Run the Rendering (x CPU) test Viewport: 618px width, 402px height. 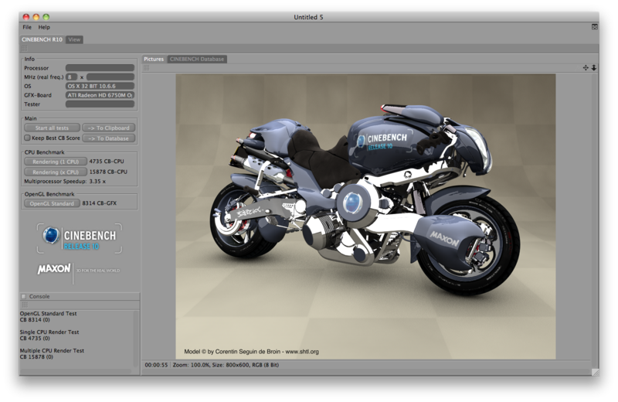(55, 172)
